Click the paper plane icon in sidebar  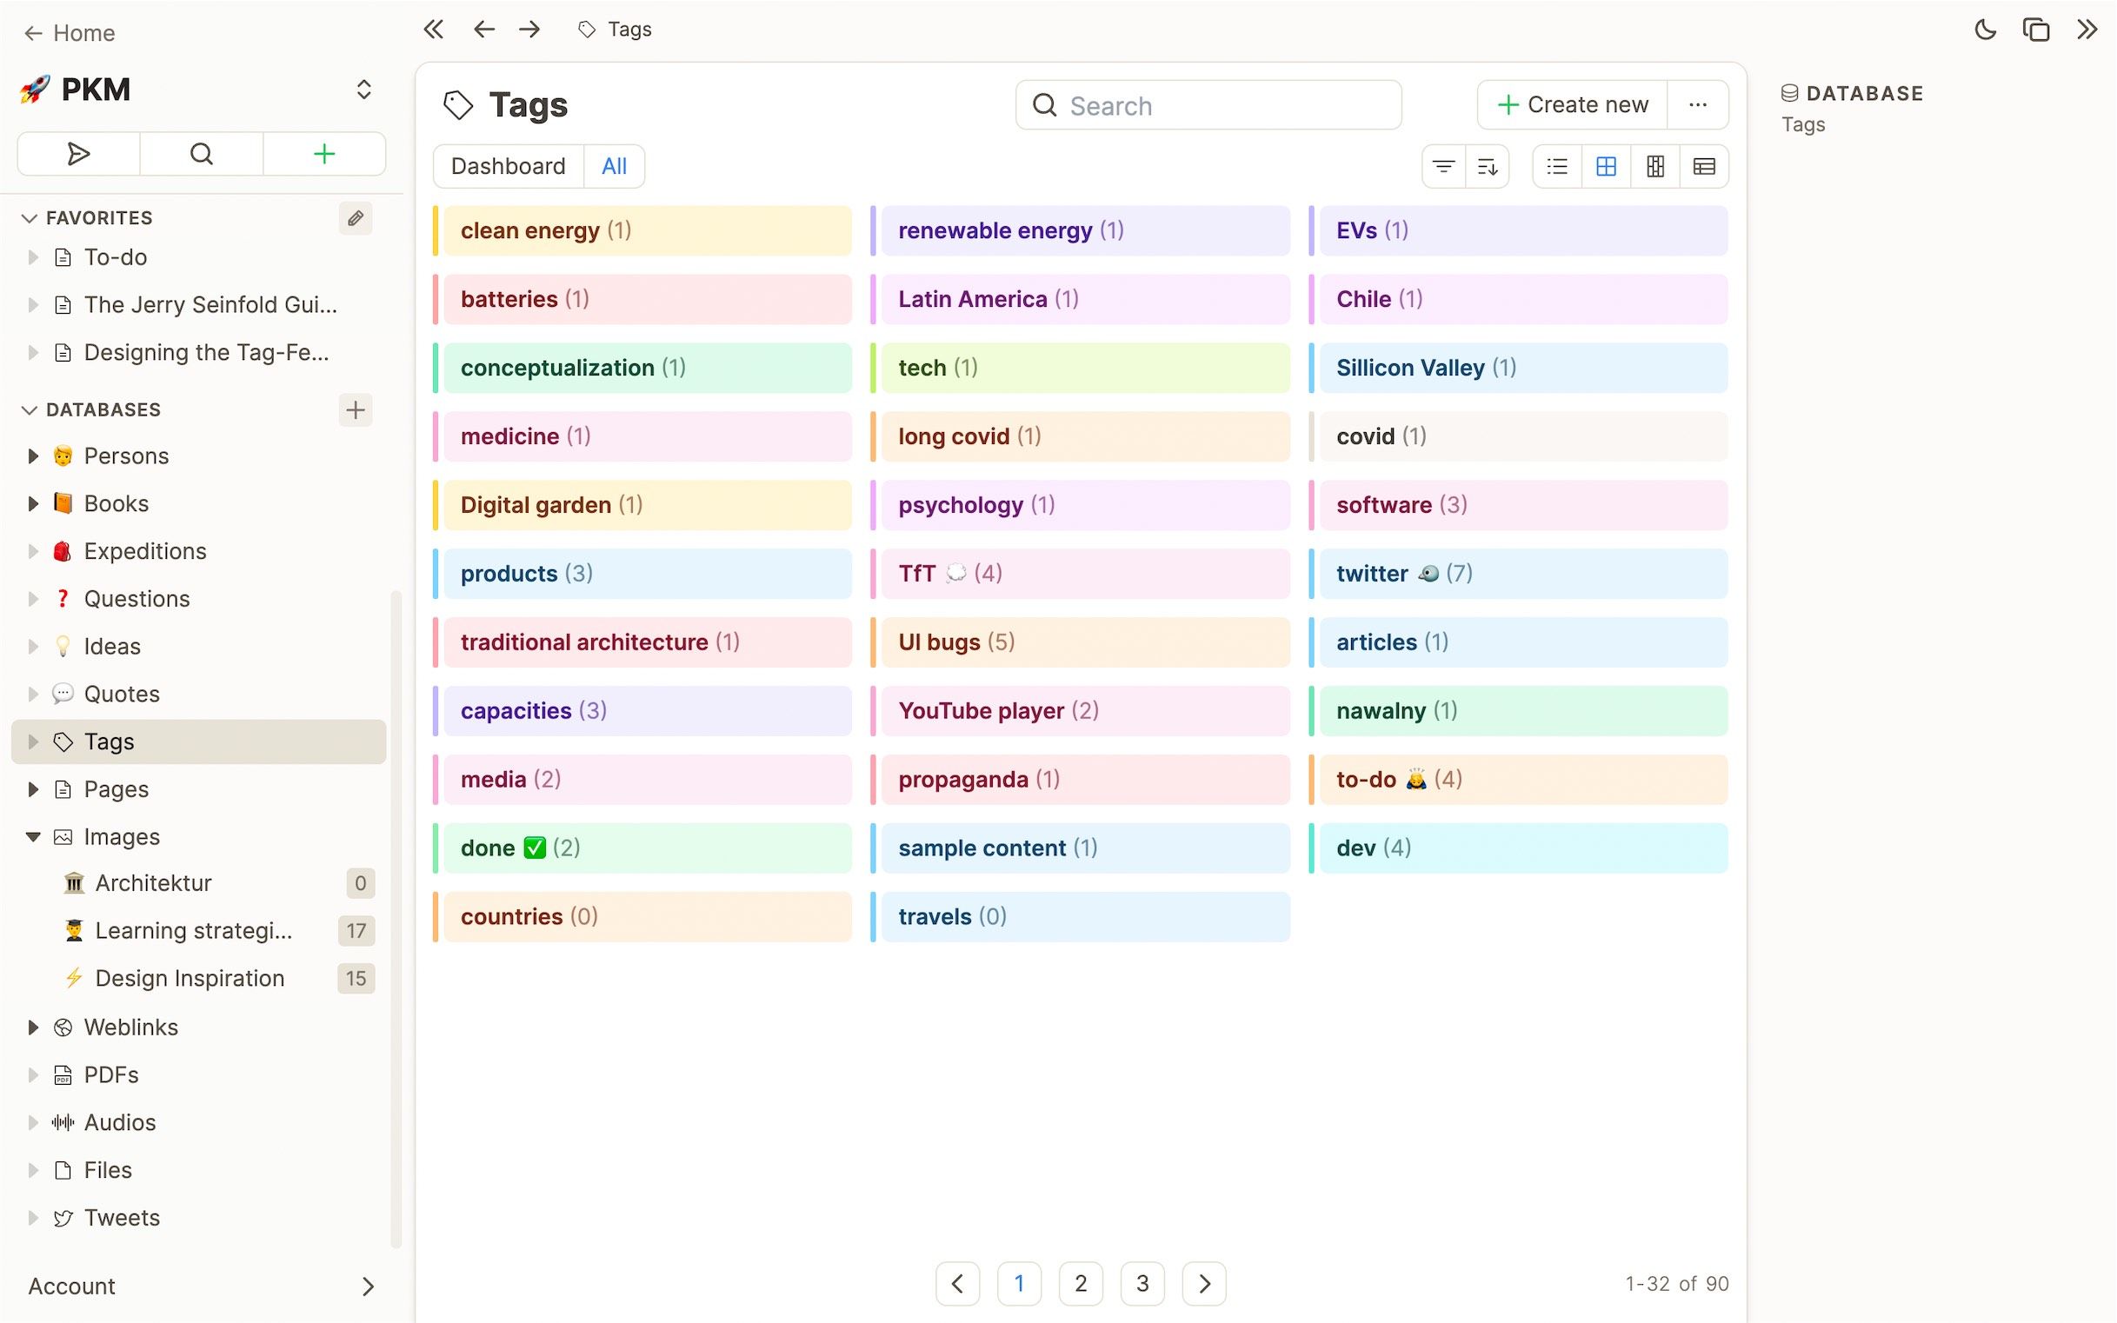[79, 154]
